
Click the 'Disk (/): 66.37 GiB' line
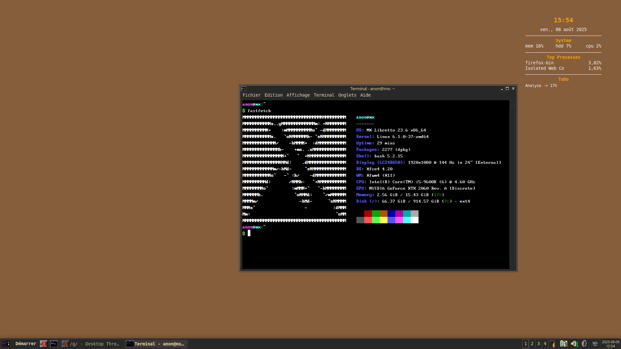(x=413, y=201)
